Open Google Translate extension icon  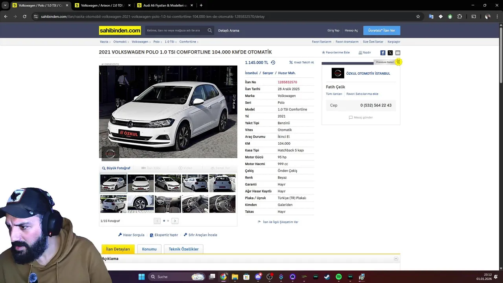431,17
